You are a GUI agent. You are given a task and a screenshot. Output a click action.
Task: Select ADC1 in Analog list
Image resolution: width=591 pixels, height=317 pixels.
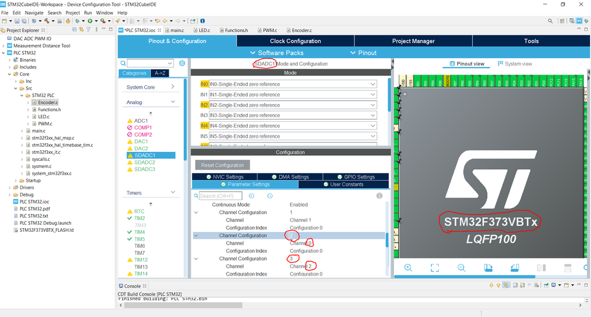pyautogui.click(x=141, y=121)
